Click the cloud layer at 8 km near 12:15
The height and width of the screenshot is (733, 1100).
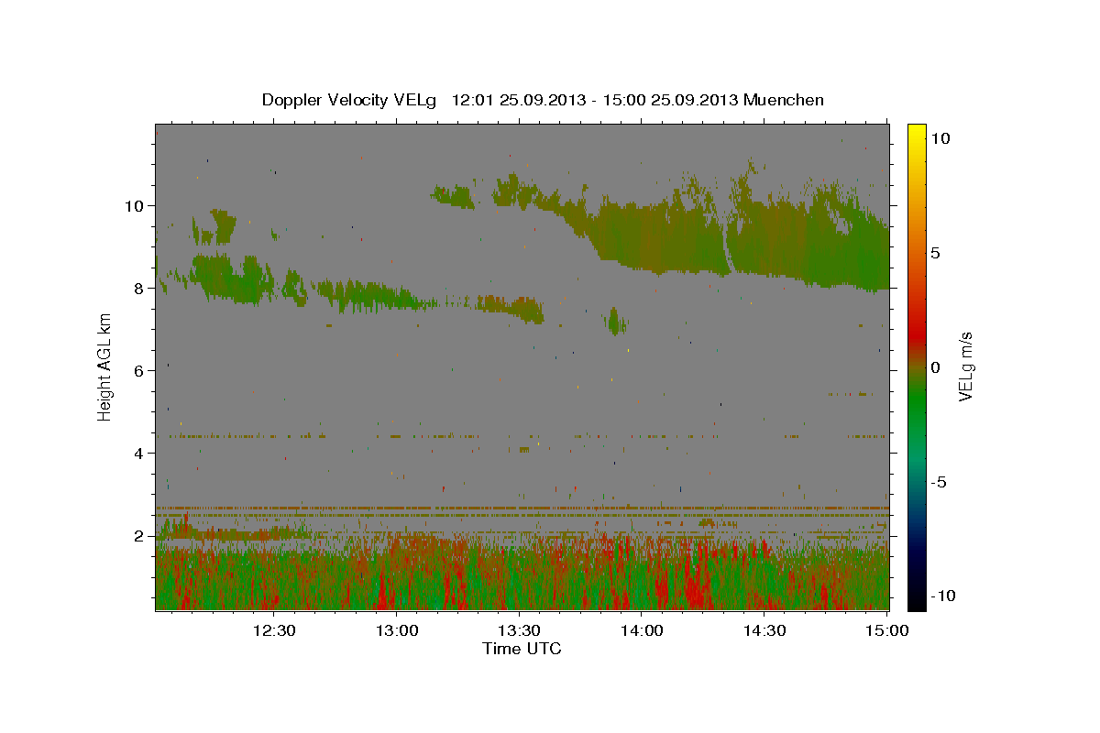(225, 278)
